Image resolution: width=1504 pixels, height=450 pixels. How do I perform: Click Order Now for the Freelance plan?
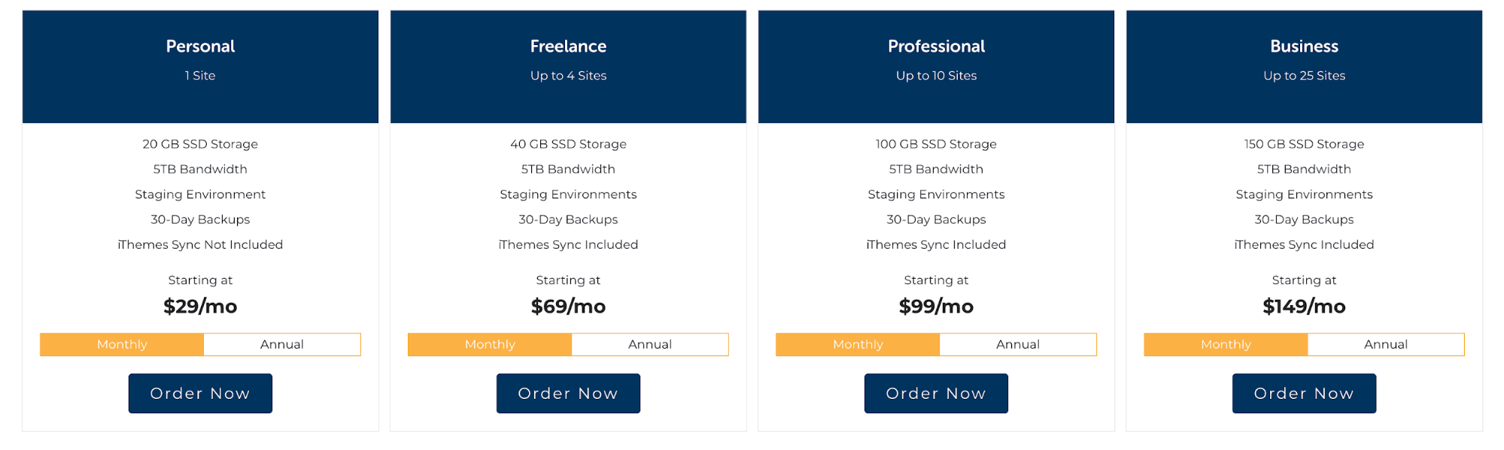point(567,393)
